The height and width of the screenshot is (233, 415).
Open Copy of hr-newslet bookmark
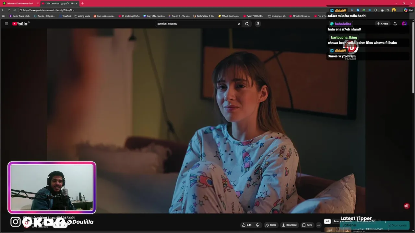tap(154, 16)
